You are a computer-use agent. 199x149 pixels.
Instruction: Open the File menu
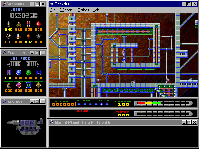tap(53, 10)
